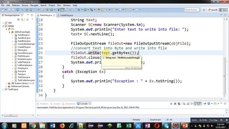Click editor vertical scrollbar
The image size is (229, 129).
click(224, 76)
